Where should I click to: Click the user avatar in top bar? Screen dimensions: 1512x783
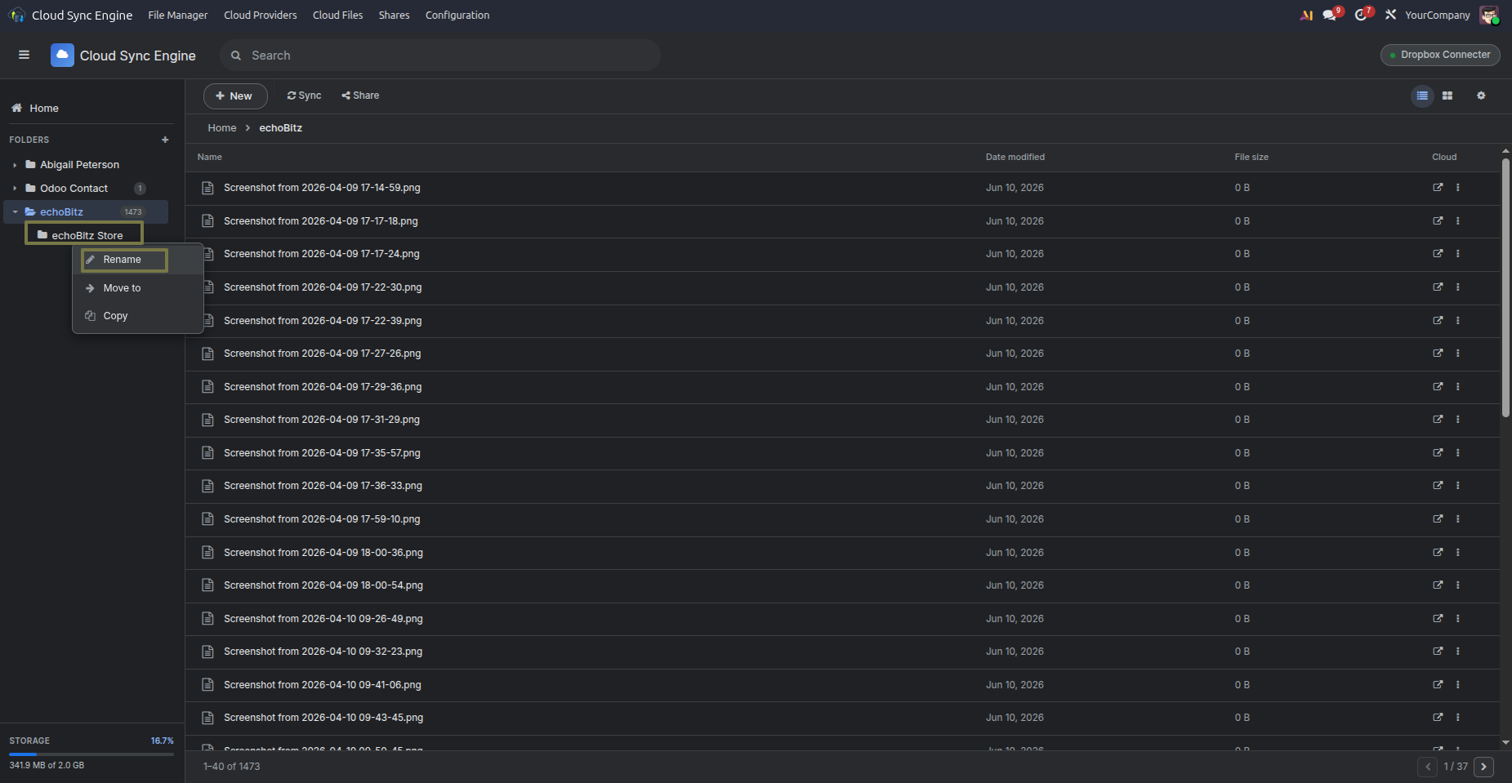pos(1489,15)
